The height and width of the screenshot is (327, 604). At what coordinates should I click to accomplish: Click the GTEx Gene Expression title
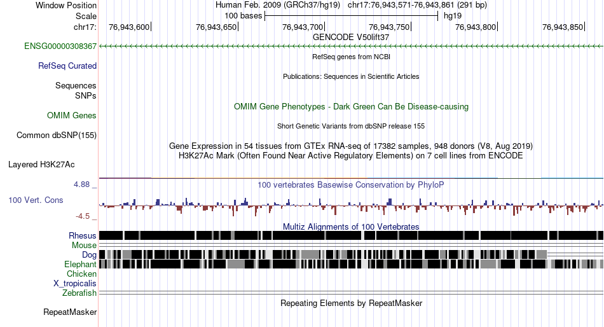(351, 146)
